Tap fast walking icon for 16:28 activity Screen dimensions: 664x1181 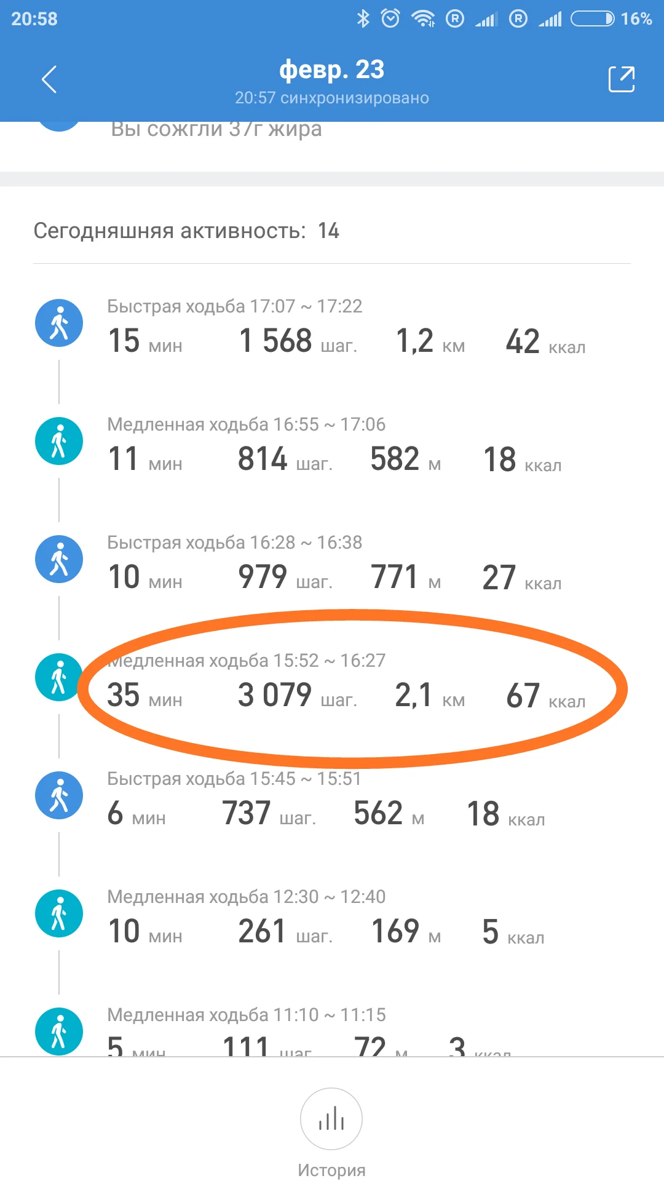59,559
